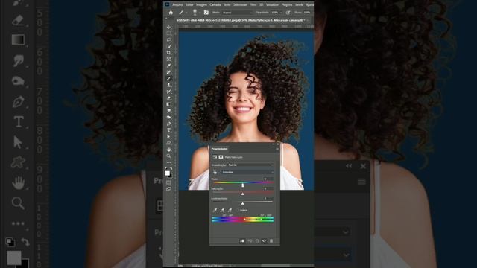Open the Selecionar menu
The height and width of the screenshot is (268, 477).
point(240,5)
